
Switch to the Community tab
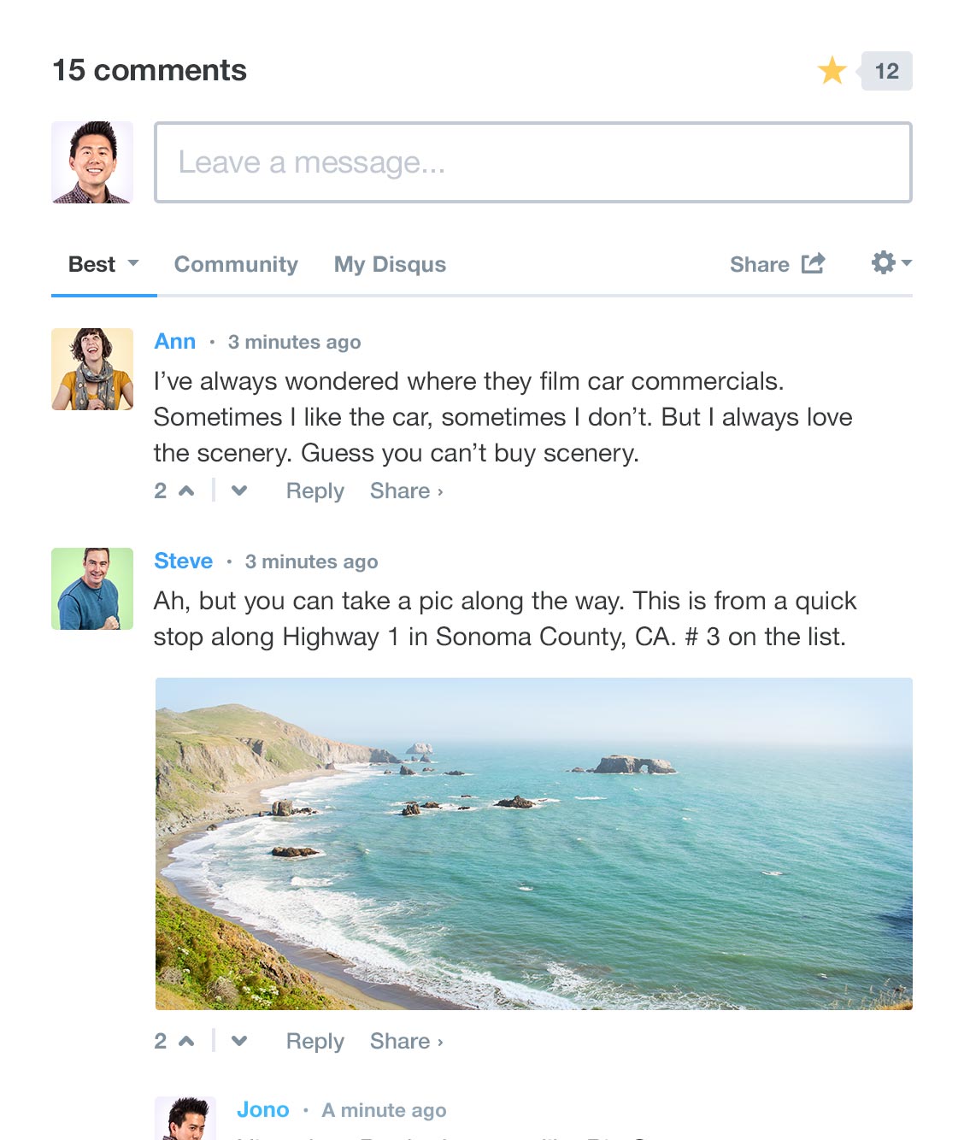[x=236, y=265]
